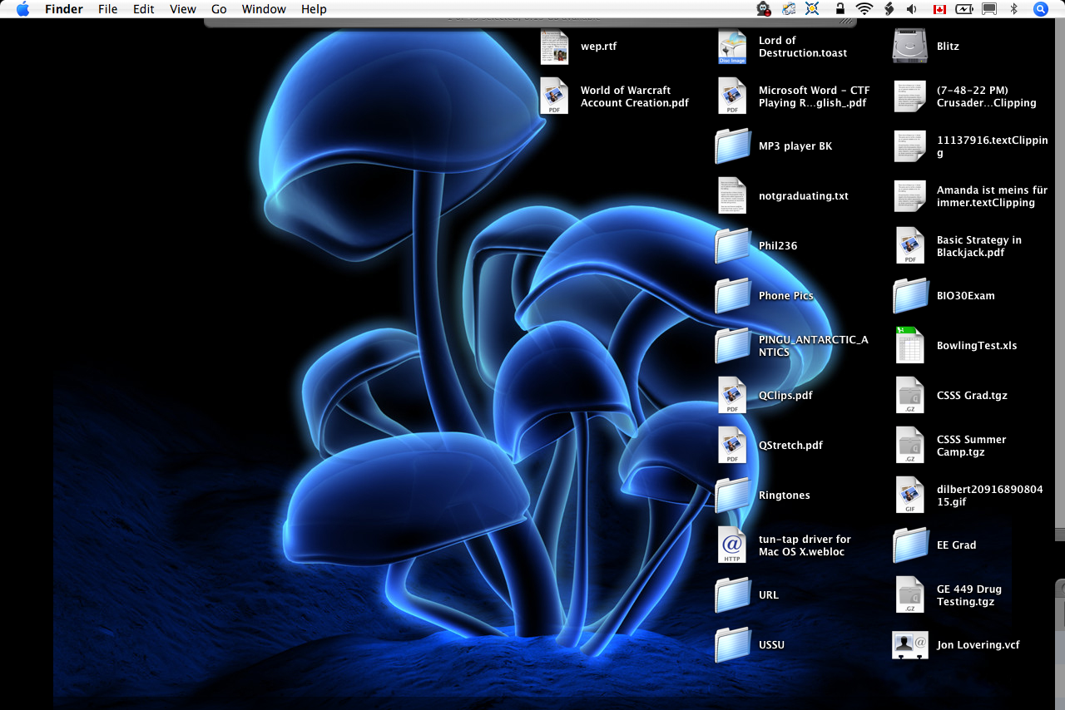The height and width of the screenshot is (710, 1065).
Task: Click the 'BowlingTest.xls' file name label
Action: (977, 346)
